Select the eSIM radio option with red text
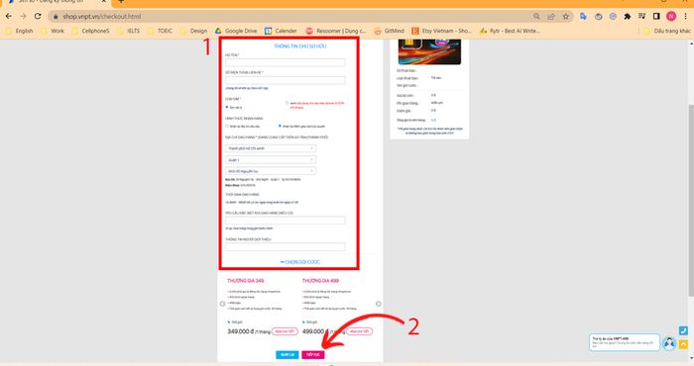Image resolution: width=694 pixels, height=366 pixels. click(x=287, y=103)
